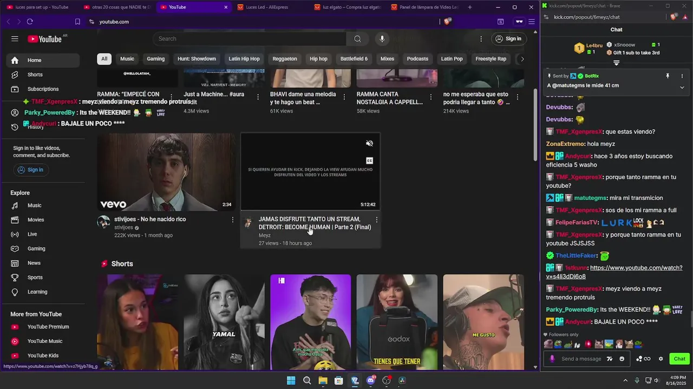The image size is (693, 389).
Task: Open the vevo No he nacido rico thumbnail
Action: 166,172
